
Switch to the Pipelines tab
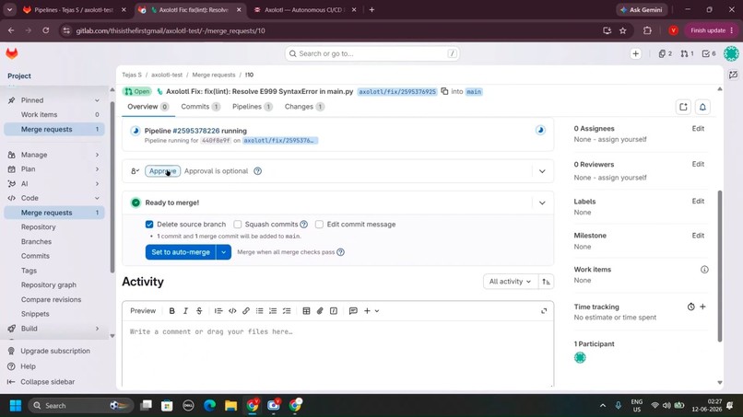point(252,107)
